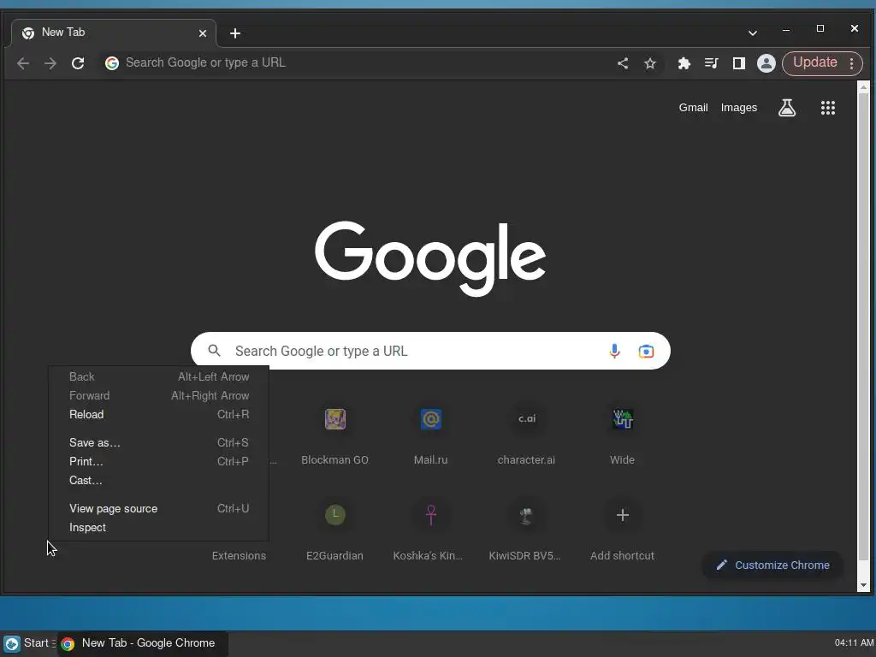Open Search Labs flask icon
This screenshot has height=657, width=876.
(x=787, y=107)
